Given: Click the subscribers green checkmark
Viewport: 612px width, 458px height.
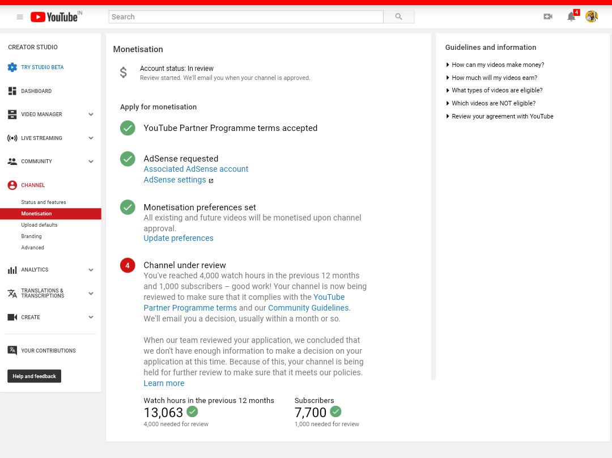Looking at the screenshot, I should 335,412.
